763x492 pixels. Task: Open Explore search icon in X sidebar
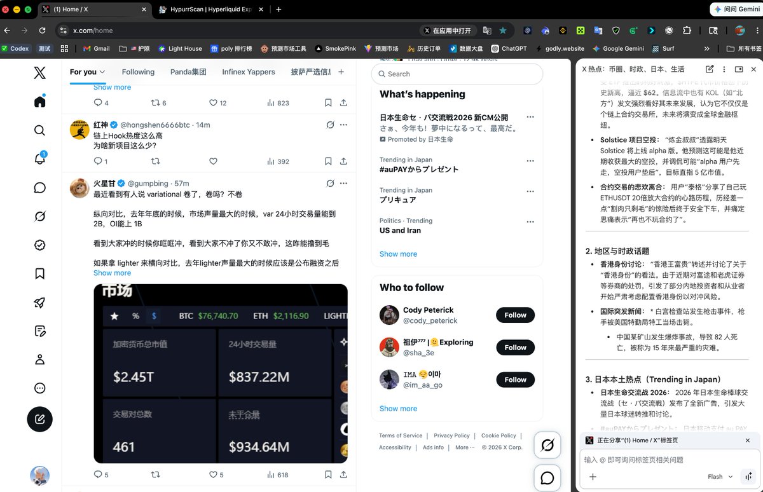pyautogui.click(x=39, y=130)
